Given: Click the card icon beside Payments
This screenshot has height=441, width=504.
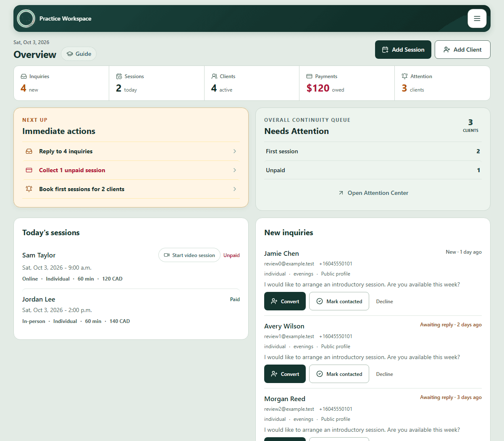Looking at the screenshot, I should pyautogui.click(x=310, y=76).
